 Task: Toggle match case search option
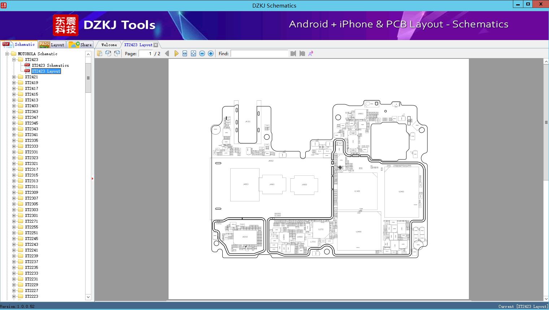point(311,53)
